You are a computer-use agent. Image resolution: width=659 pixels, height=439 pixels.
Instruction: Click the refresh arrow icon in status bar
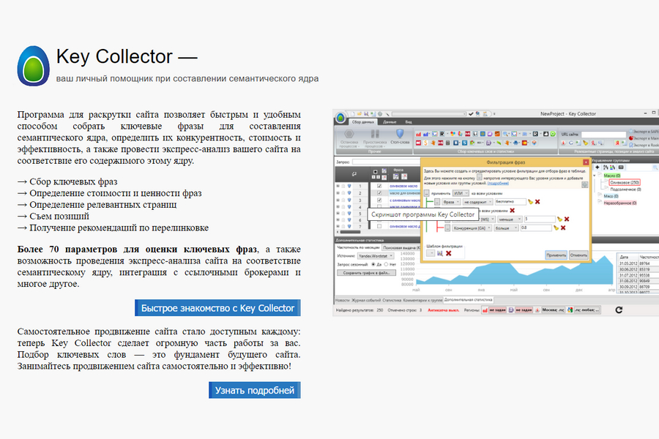pyautogui.click(x=619, y=310)
